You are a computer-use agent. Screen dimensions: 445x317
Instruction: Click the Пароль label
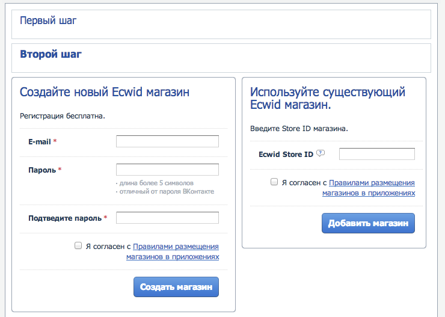[x=42, y=170]
